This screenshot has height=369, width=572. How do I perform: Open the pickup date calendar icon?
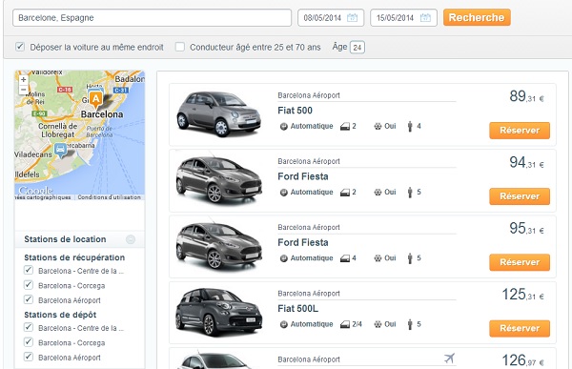[352, 17]
